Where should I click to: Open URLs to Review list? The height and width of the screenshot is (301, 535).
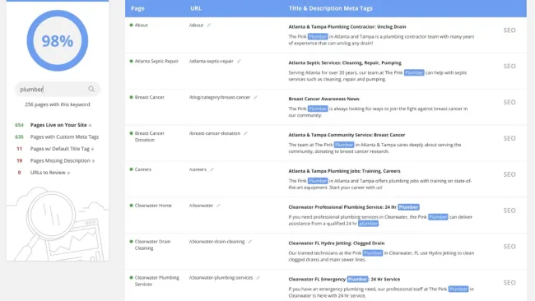click(x=50, y=173)
